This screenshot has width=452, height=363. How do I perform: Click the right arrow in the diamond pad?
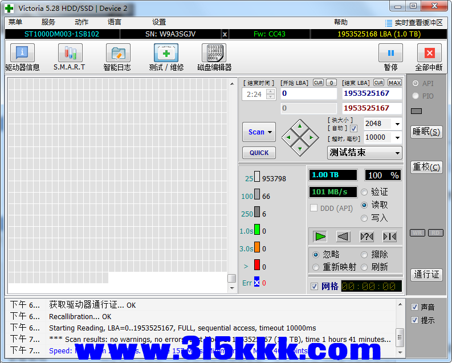click(x=311, y=137)
